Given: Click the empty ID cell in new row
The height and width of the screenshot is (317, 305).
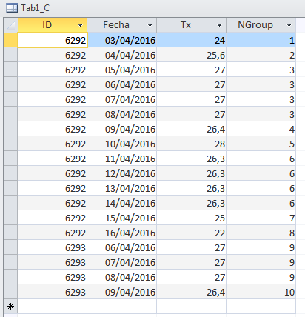Looking at the screenshot, I should coord(53,307).
